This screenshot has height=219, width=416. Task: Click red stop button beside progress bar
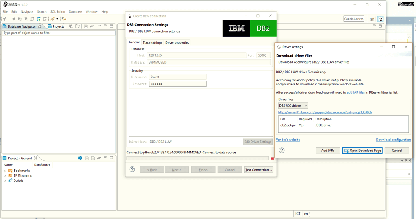pyautogui.click(x=272, y=158)
